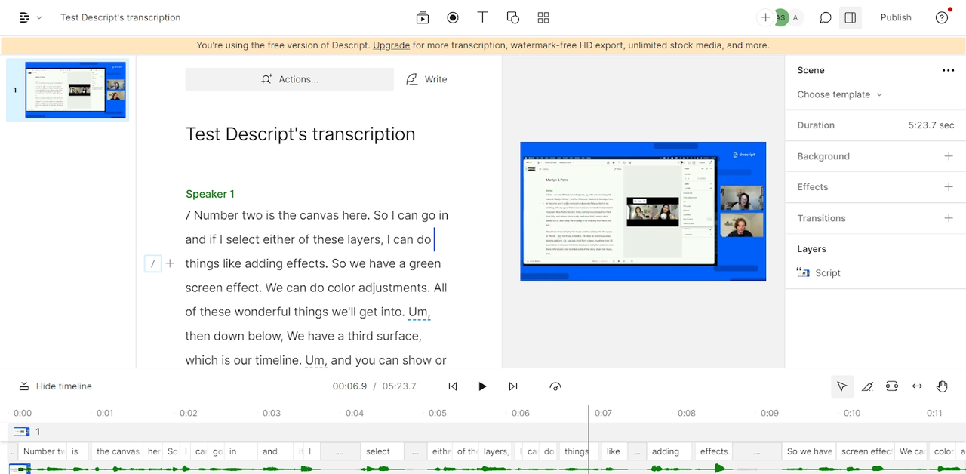Screen dimensions: 966x474
Task: Activate the hand tool on the timeline toolbar
Action: [x=942, y=386]
